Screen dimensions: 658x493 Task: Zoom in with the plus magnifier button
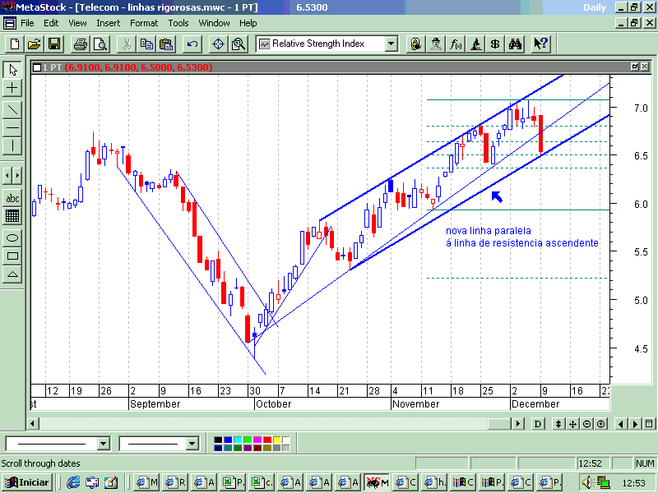click(601, 424)
